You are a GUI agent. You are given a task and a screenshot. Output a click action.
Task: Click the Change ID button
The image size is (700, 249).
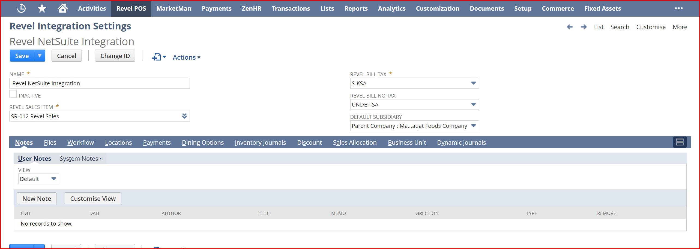coord(115,56)
